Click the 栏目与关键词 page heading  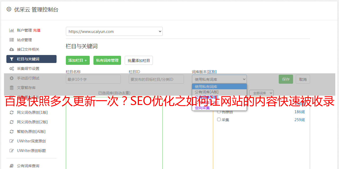(x=82, y=46)
